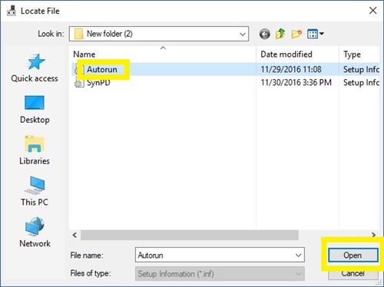Click the 11/29/2016 11:08 date cell
This screenshot has height=287, width=384.
pos(291,69)
